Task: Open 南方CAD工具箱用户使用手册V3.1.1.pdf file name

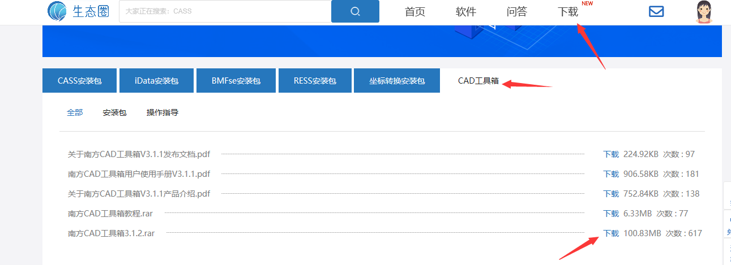Action: tap(139, 174)
